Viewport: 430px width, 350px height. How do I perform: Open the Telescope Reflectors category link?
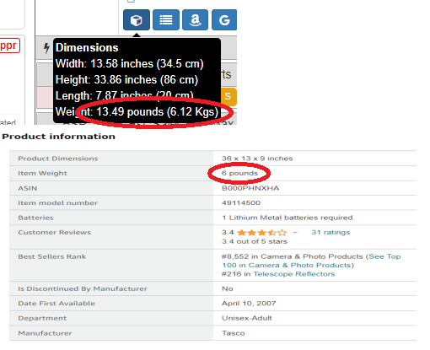click(x=294, y=274)
